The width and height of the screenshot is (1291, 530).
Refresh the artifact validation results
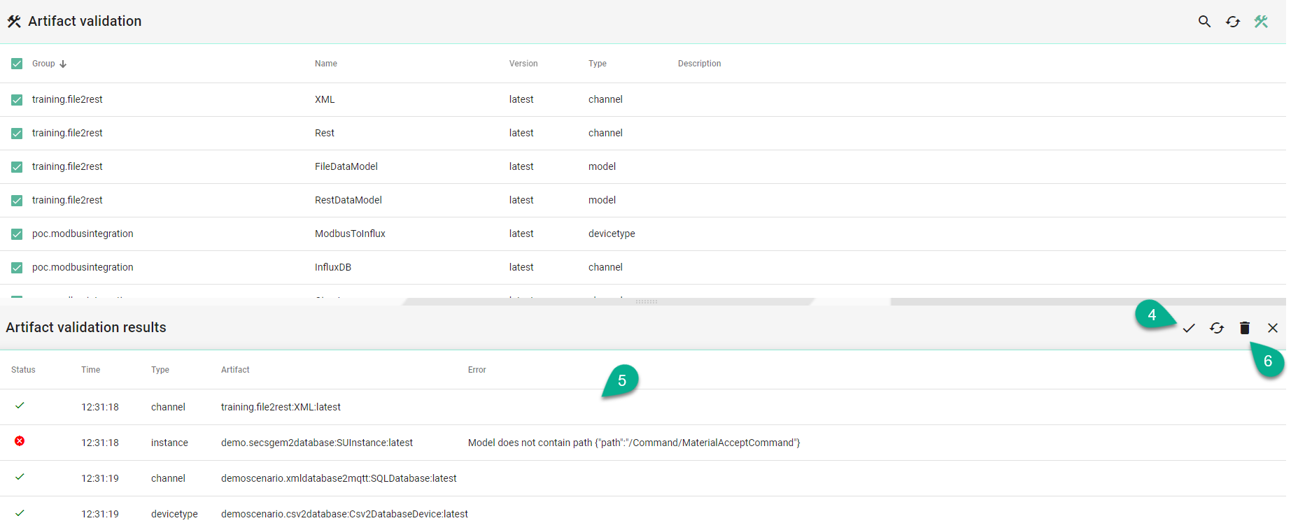point(1217,328)
